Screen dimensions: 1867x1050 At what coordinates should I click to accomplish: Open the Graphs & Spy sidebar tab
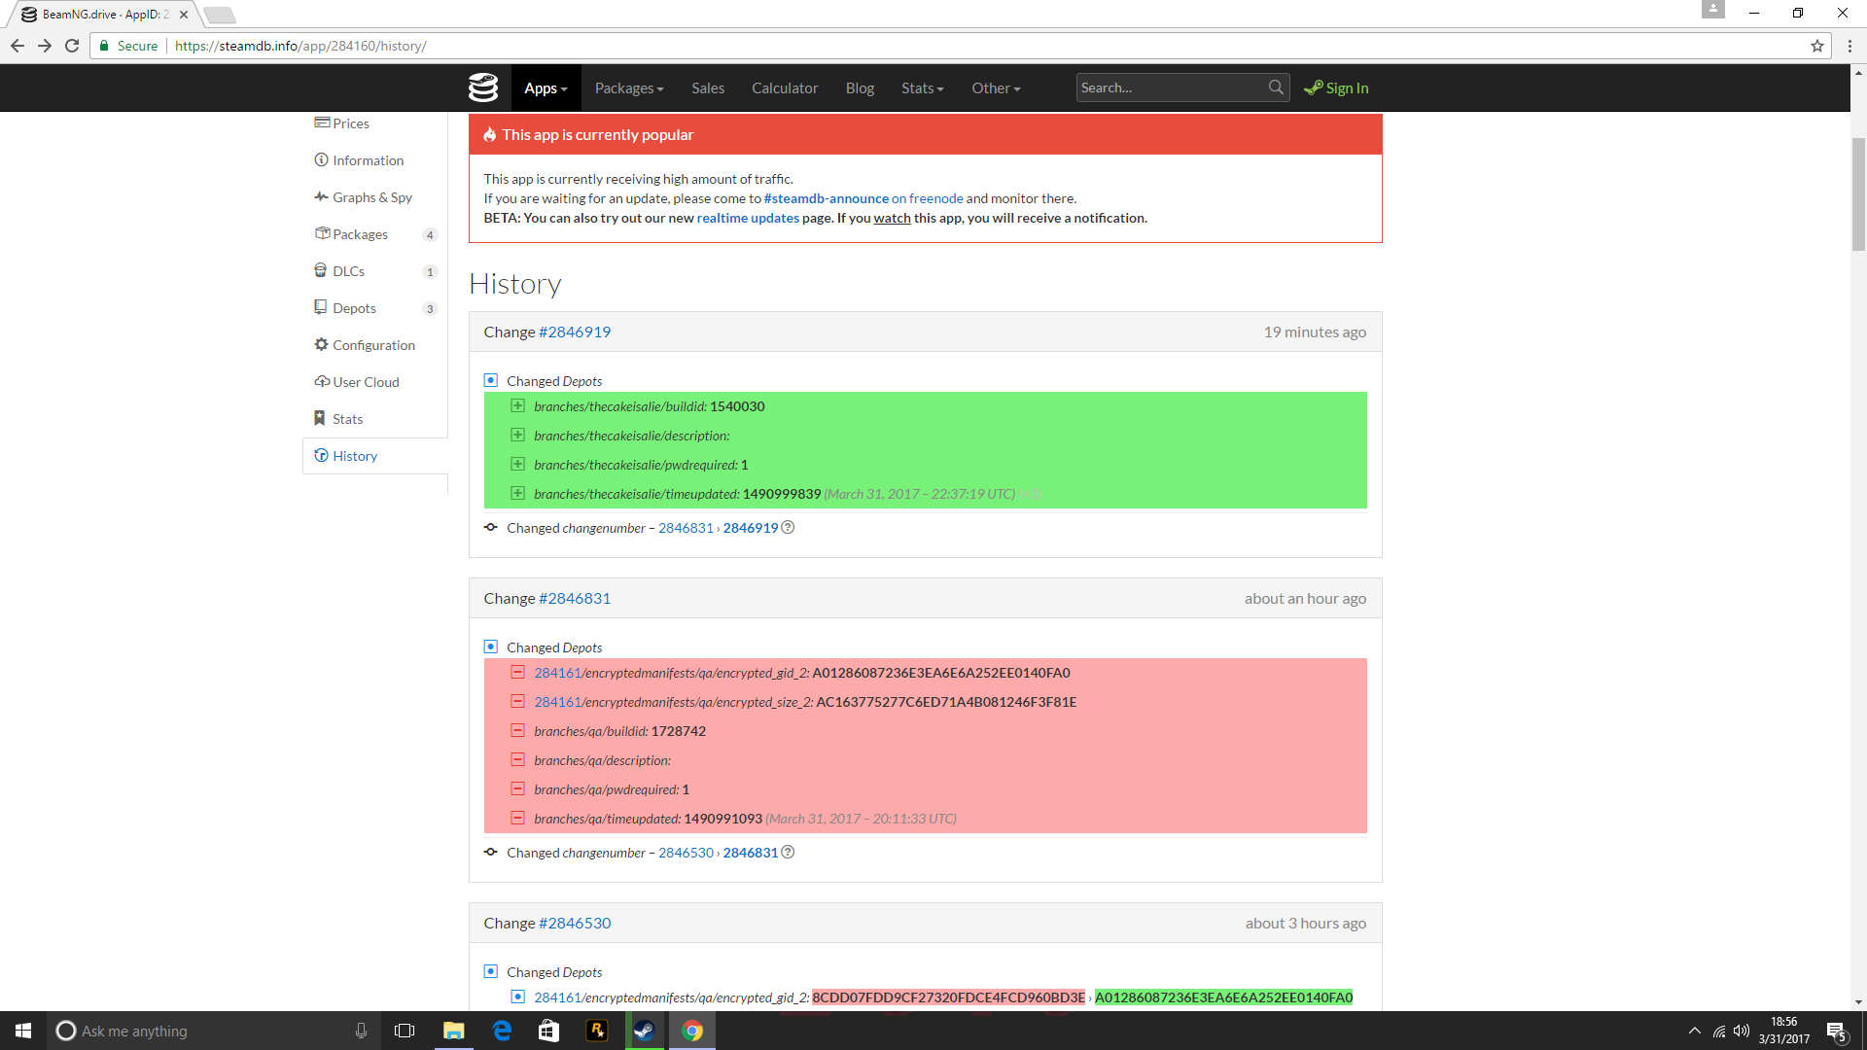(374, 197)
